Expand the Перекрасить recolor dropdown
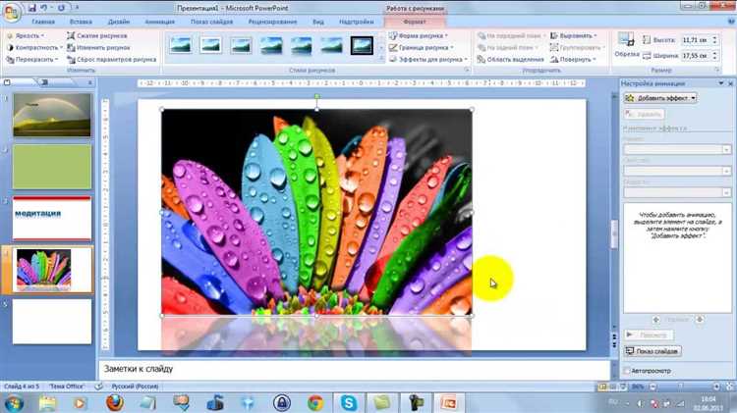 [x=32, y=60]
